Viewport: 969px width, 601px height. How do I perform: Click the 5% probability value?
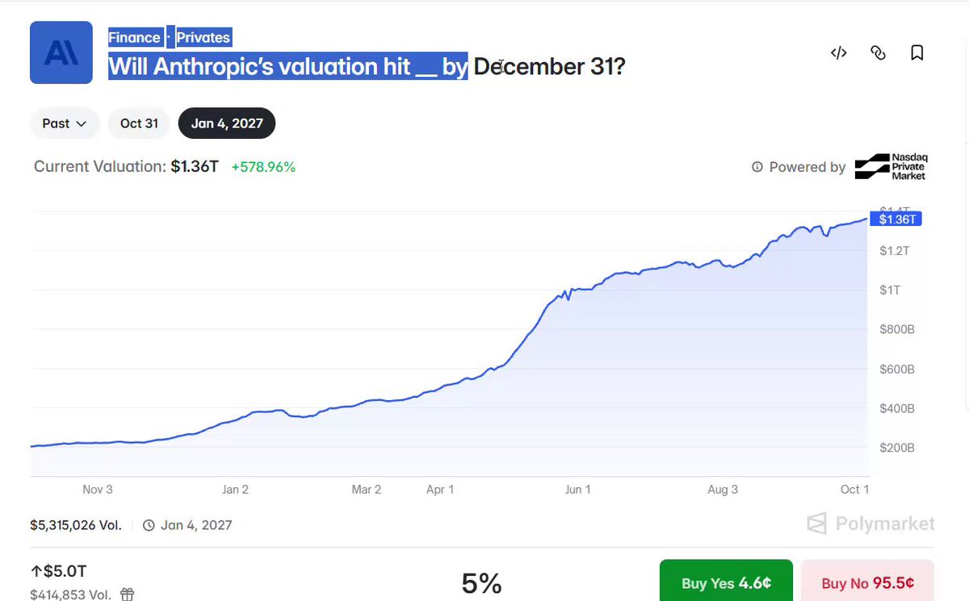point(482,582)
